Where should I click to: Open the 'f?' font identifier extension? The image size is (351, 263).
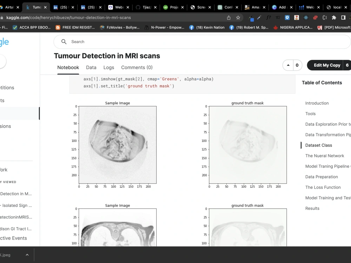(269, 18)
